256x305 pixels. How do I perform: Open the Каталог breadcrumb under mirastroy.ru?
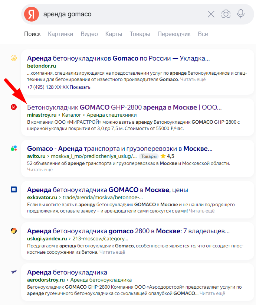pos(71,115)
